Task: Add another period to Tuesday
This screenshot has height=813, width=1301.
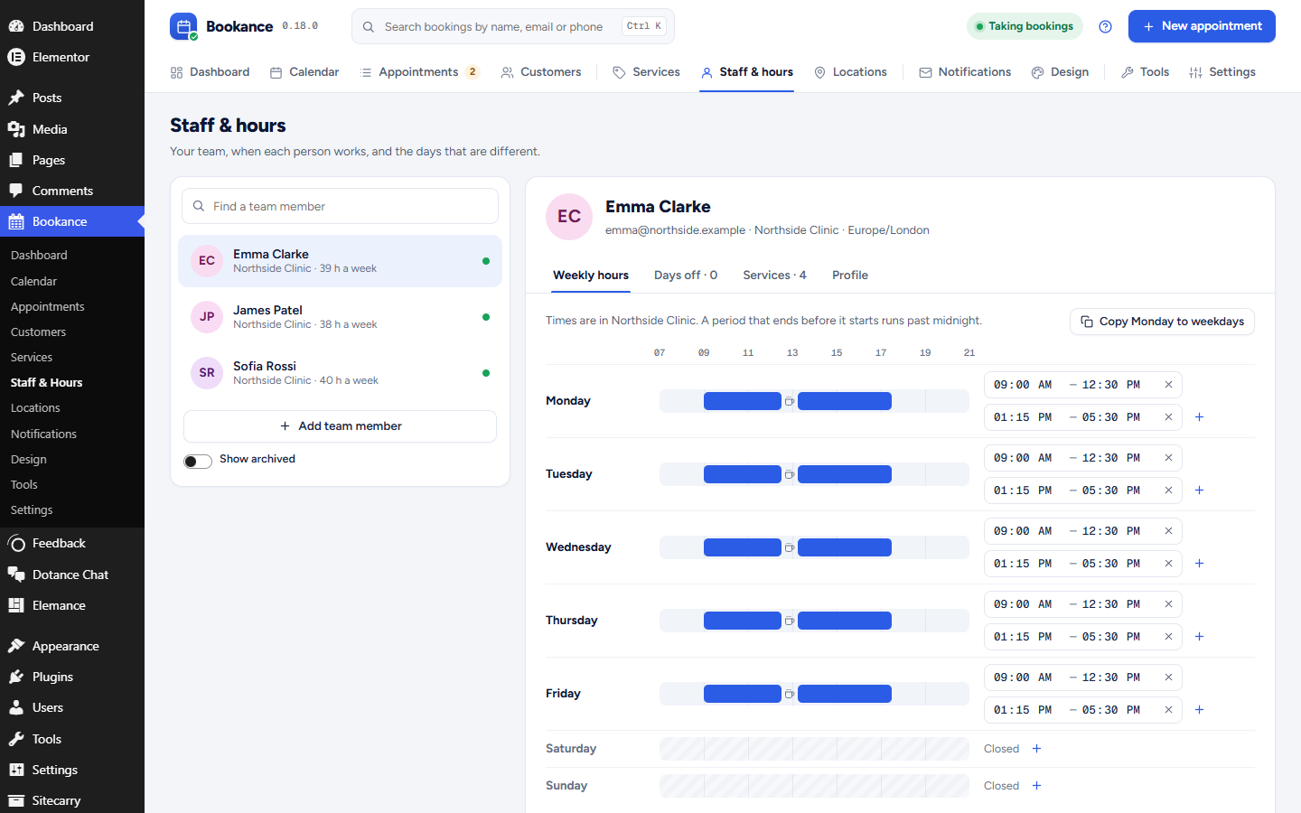Action: coord(1199,491)
